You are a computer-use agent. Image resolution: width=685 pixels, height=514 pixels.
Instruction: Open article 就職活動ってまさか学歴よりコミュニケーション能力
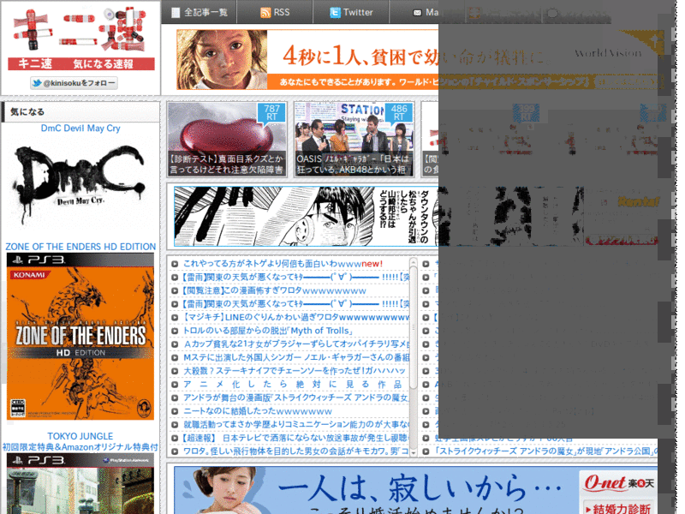click(295, 424)
